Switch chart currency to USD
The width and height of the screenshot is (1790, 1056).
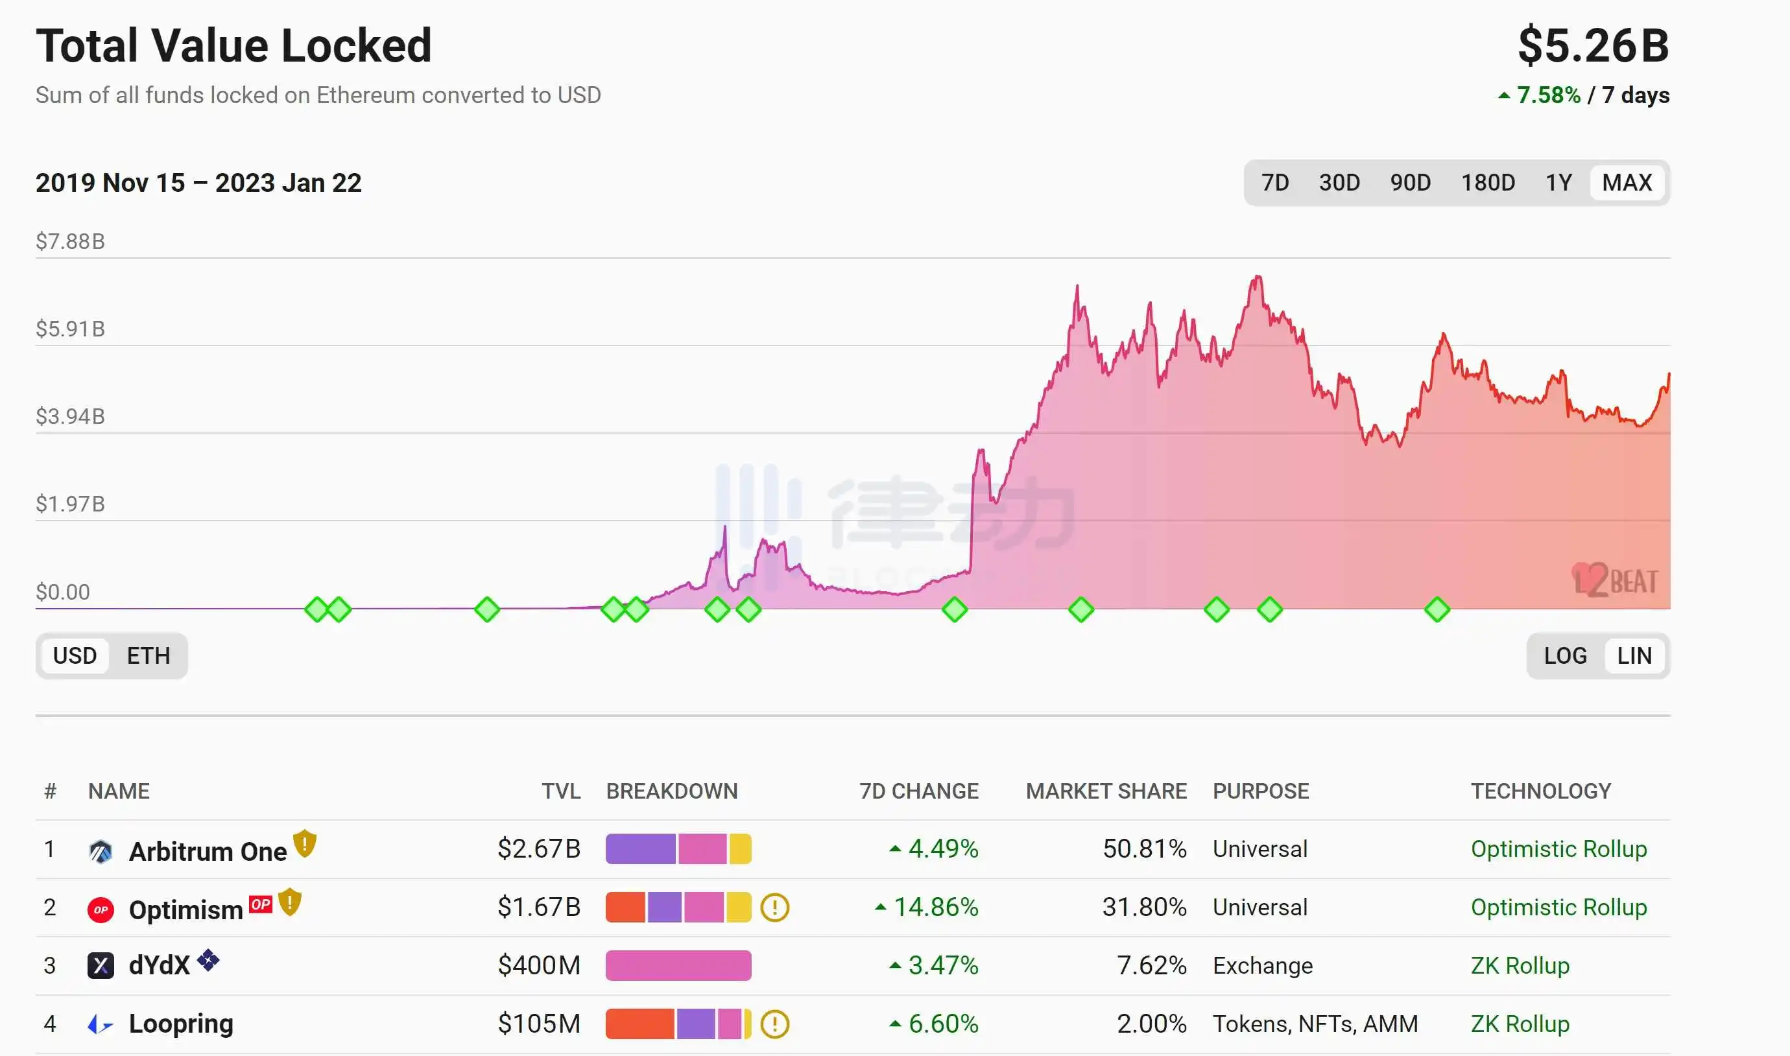point(75,655)
